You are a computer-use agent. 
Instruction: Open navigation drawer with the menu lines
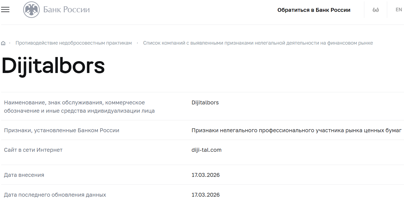[5, 9]
